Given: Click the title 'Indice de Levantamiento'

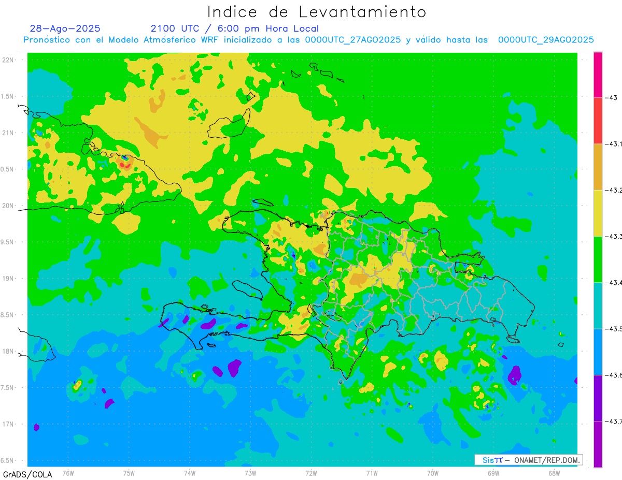Looking at the screenshot, I should point(317,12).
